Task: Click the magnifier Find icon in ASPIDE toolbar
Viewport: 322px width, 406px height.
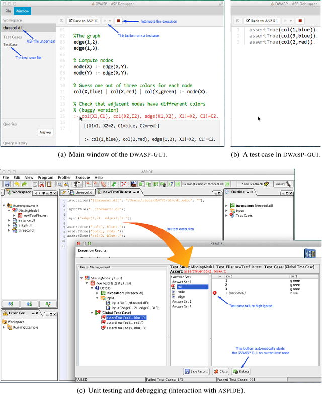Action: coord(59,184)
